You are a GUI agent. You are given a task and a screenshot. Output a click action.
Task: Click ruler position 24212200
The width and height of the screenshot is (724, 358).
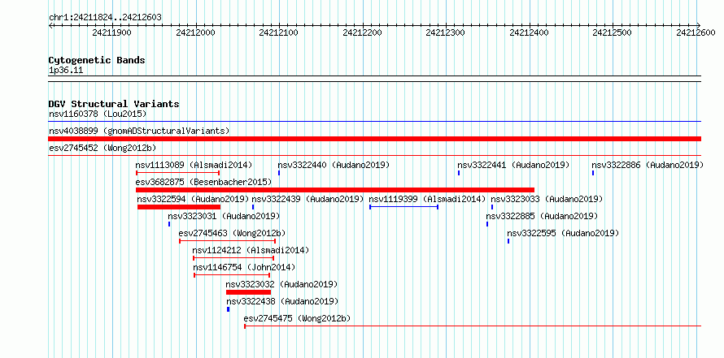point(362,32)
